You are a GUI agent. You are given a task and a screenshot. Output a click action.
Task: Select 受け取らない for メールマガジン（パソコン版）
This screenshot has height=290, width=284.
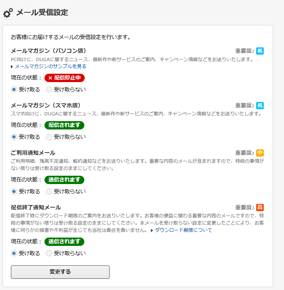[x=49, y=89]
